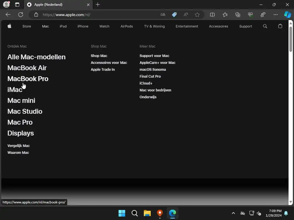Go to MacBook Air page
This screenshot has width=294, height=220.
[27, 68]
